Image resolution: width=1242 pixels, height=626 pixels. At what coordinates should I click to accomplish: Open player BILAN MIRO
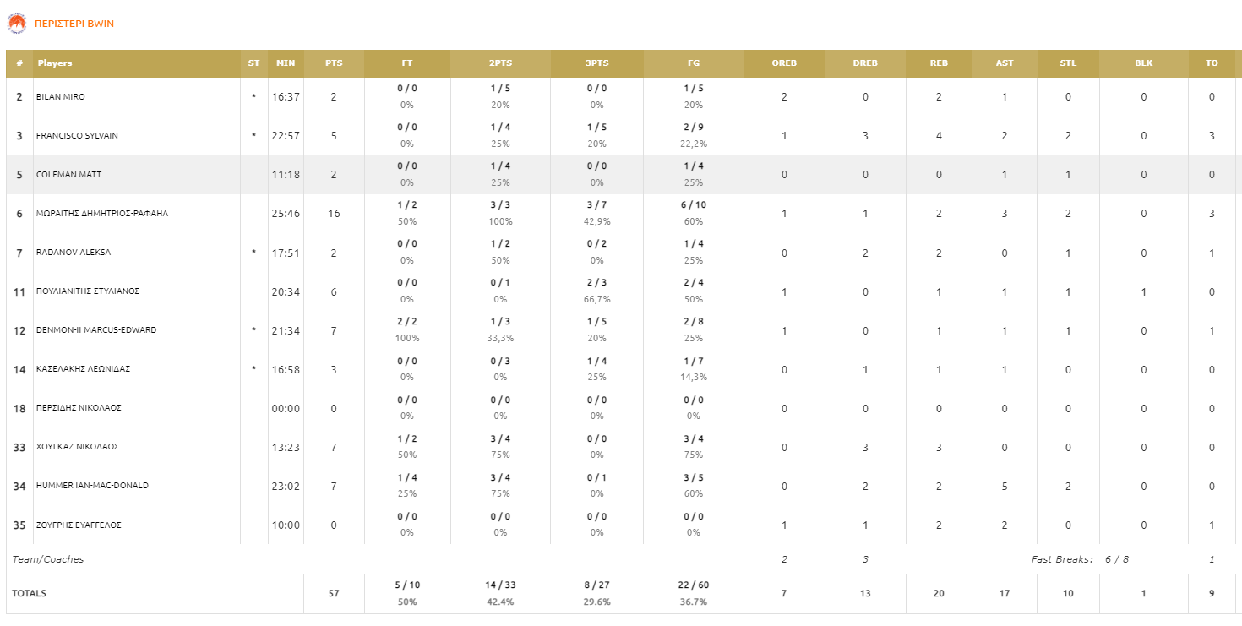click(61, 97)
